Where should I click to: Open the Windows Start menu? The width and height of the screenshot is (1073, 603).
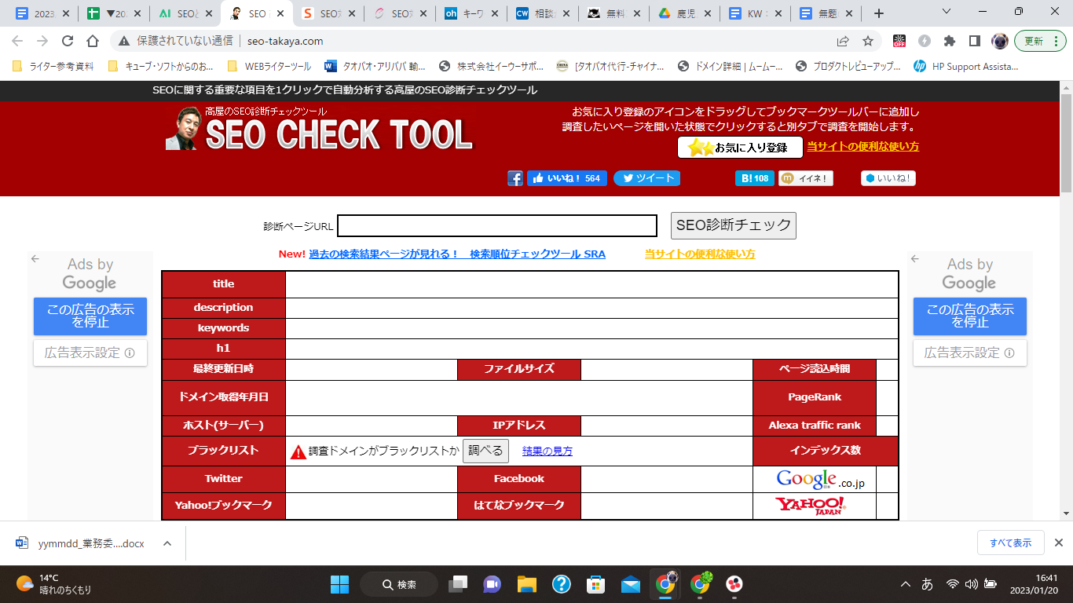(x=340, y=584)
